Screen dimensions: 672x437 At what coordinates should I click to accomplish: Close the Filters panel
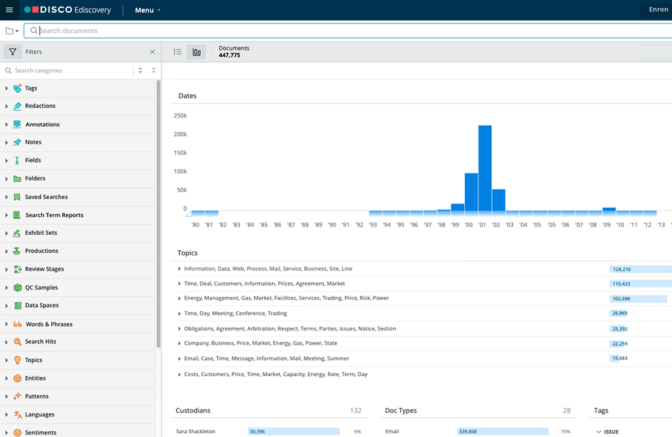(x=152, y=52)
